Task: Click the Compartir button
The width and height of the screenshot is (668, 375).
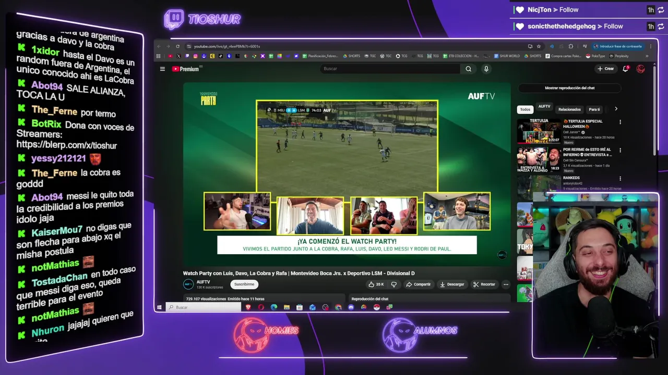Action: point(419,284)
